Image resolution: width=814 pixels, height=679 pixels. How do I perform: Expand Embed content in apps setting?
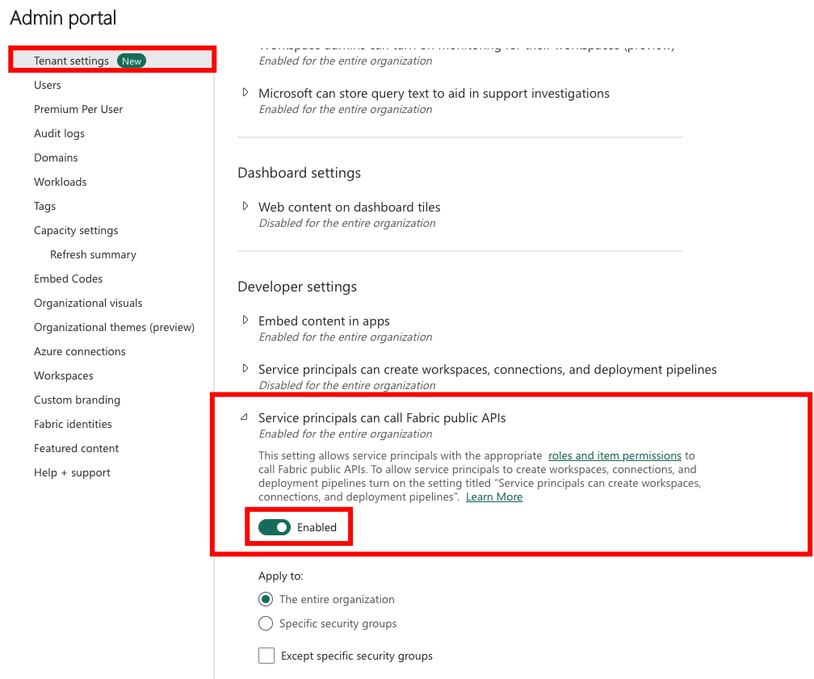(245, 321)
